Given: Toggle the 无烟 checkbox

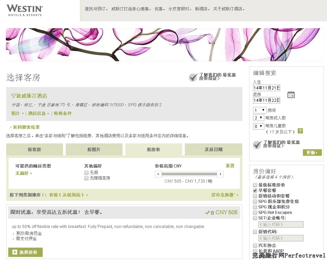Looking at the screenshot, I should point(86,173).
